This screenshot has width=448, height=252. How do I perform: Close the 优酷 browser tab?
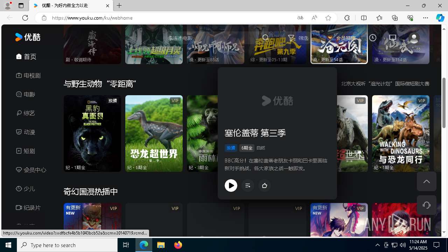click(107, 6)
